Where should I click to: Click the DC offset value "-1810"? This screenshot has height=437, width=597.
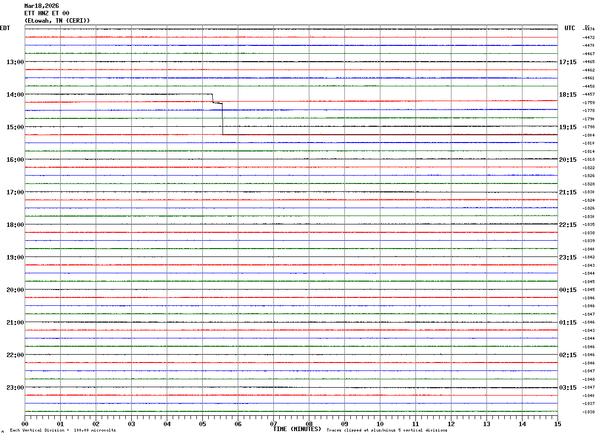(588, 143)
